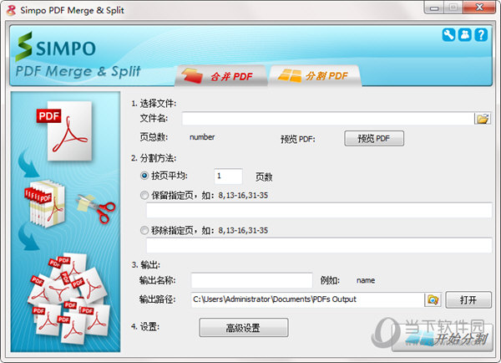The height and width of the screenshot is (363, 501).
Task: Select 按页平均 radio option
Action: [x=144, y=176]
